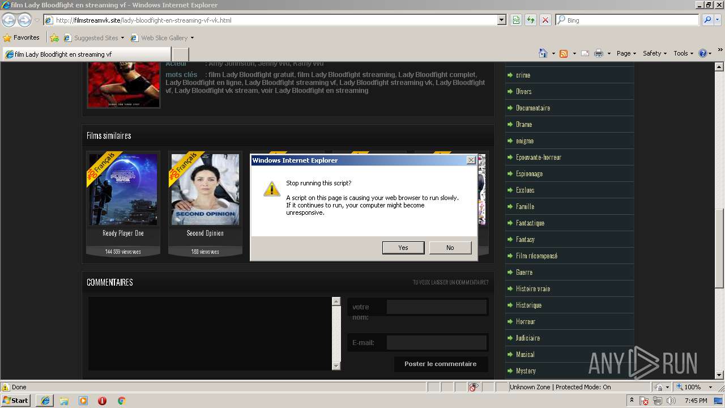Viewport: 725px width, 408px height.
Task: Click the browser Forward arrow button
Action: pyautogui.click(x=24, y=20)
